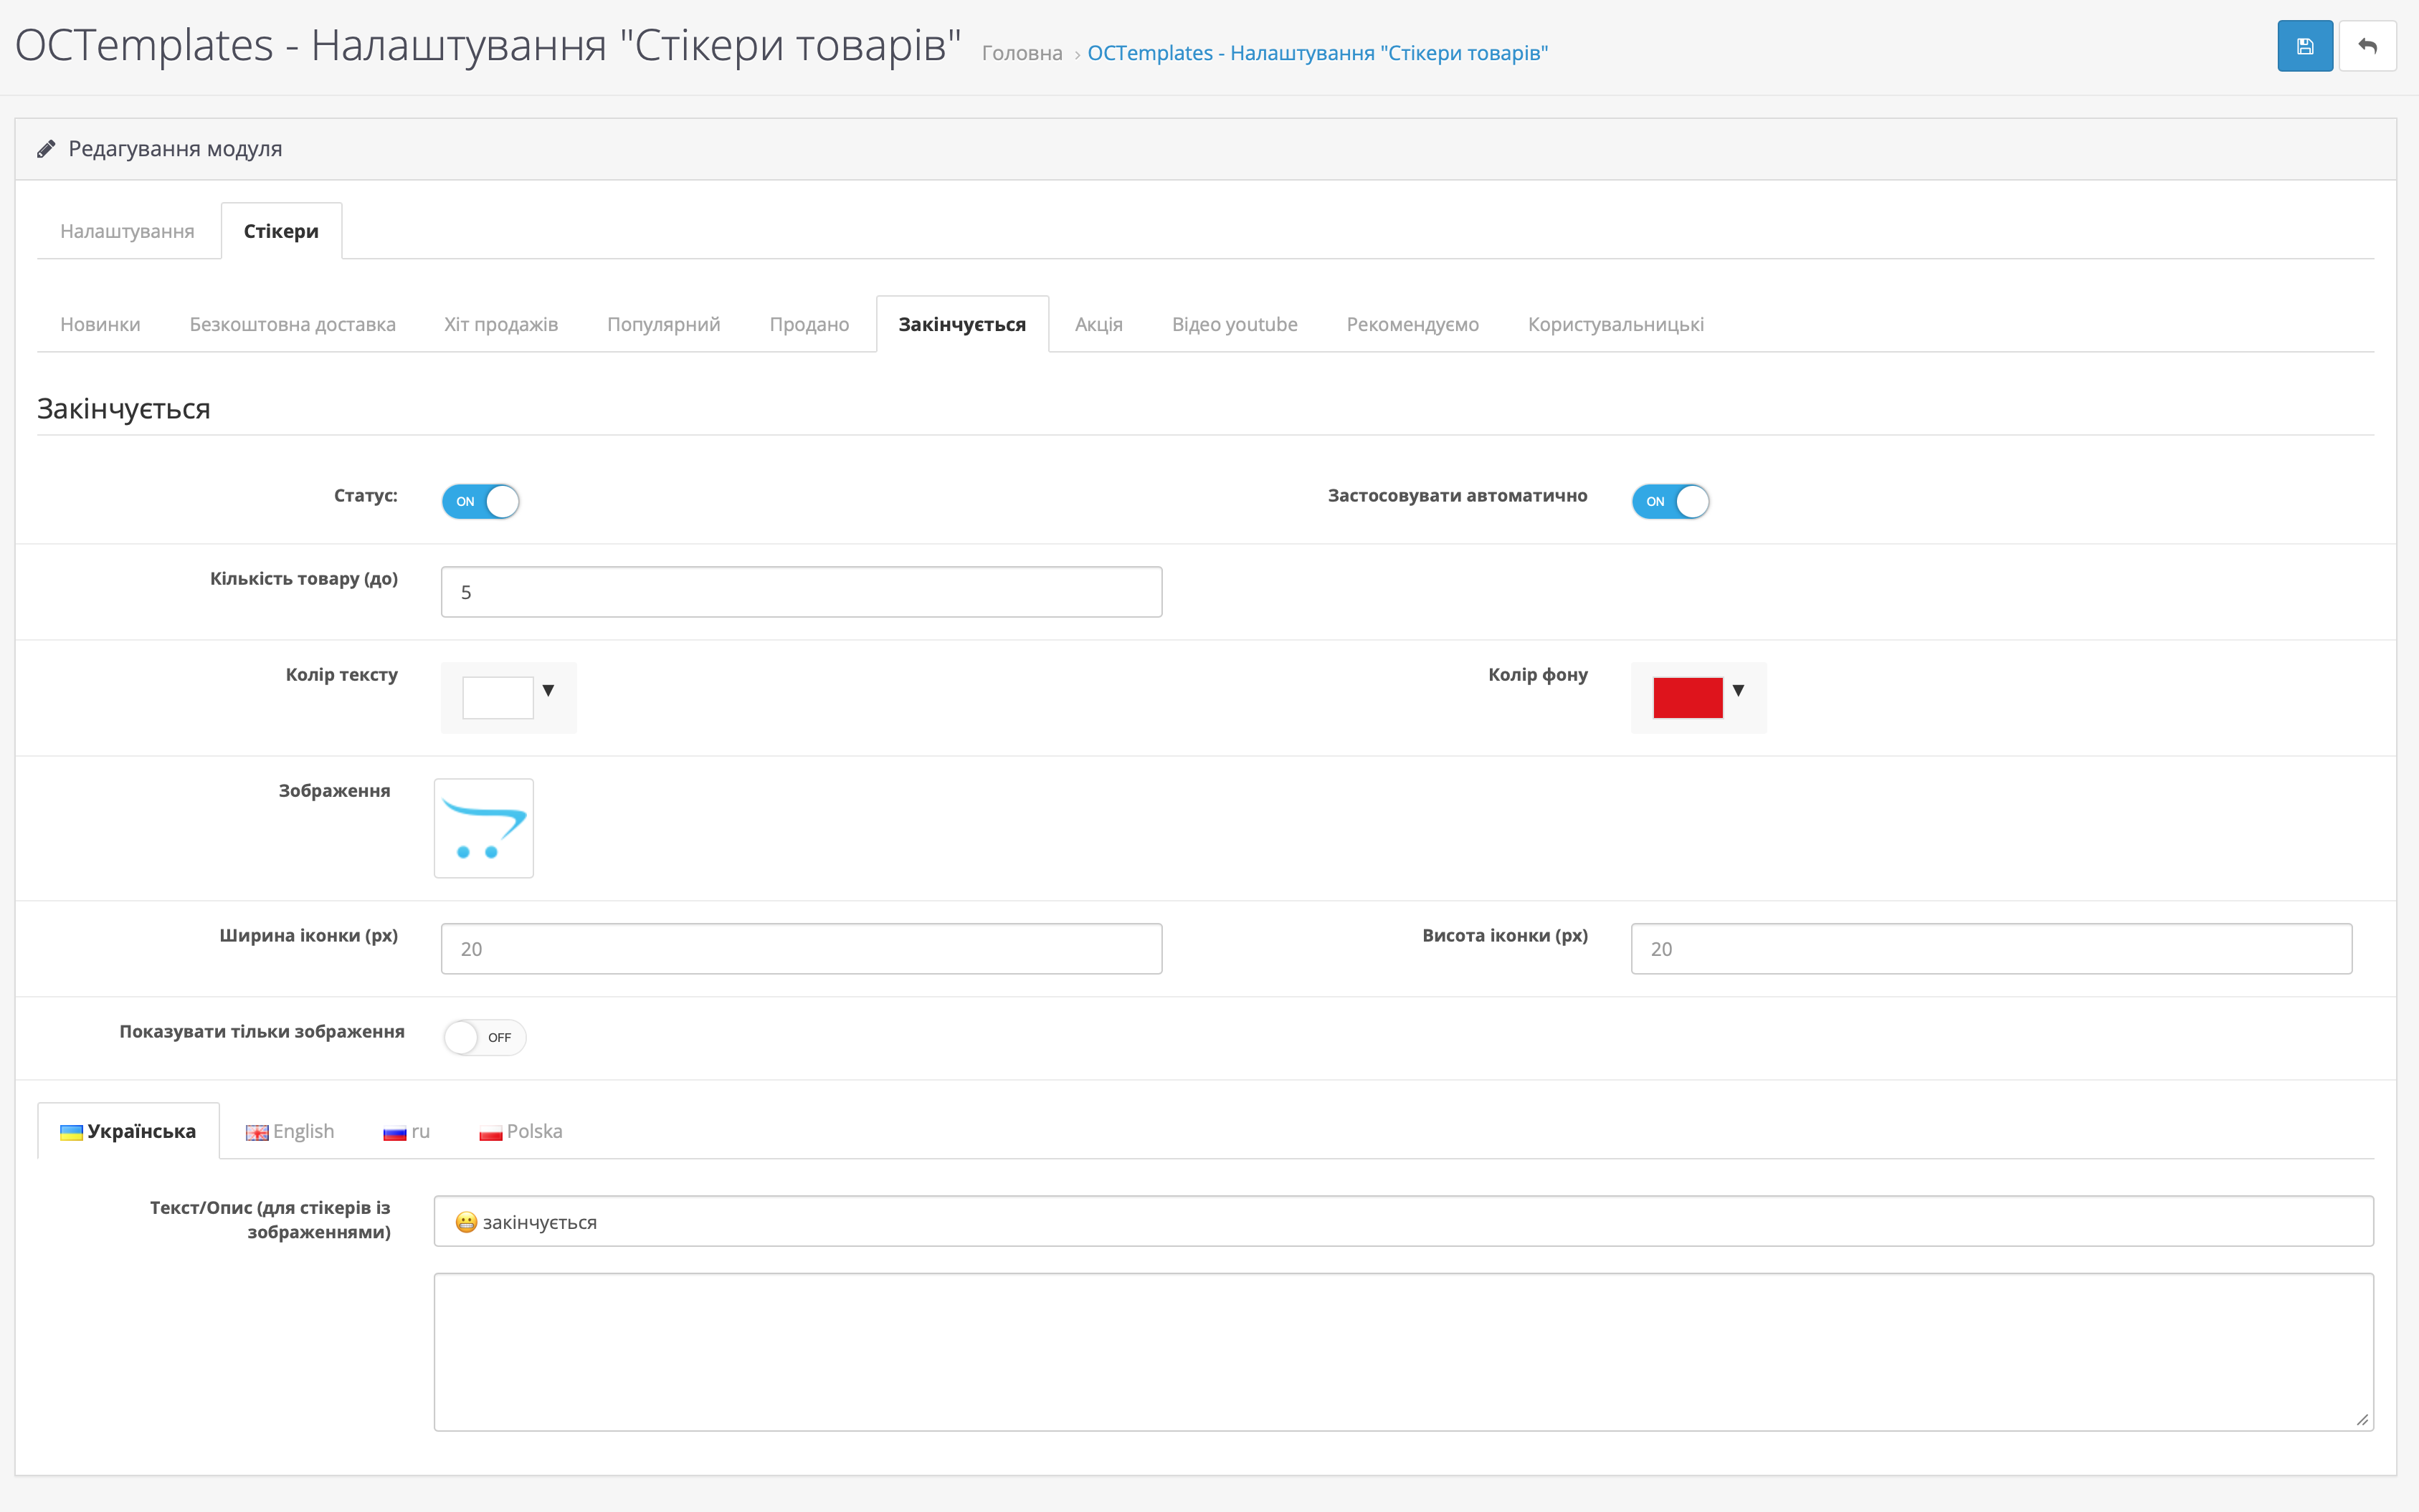Viewport: 2419px width, 1512px height.
Task: Click the blue save icon button
Action: click(2304, 46)
